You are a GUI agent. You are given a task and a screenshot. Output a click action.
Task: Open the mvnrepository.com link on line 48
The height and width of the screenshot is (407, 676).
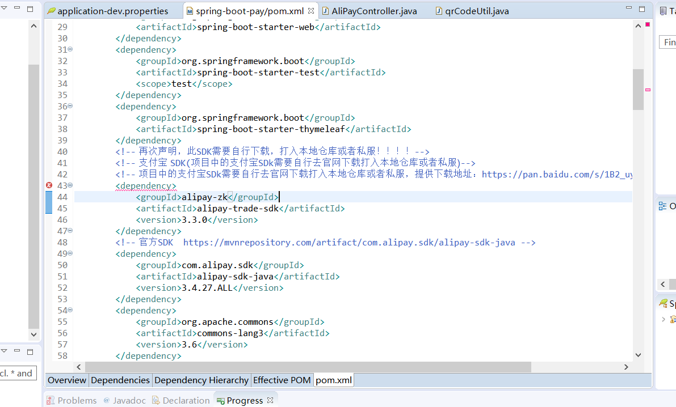tap(349, 243)
